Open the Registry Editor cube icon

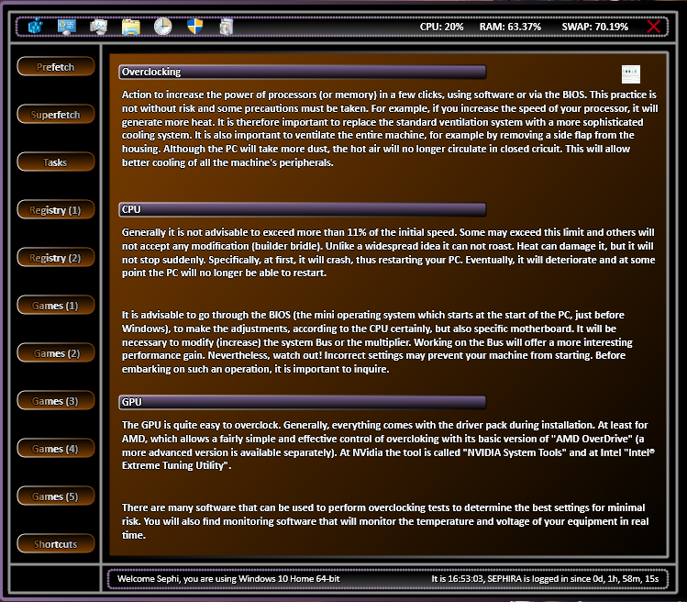36,27
